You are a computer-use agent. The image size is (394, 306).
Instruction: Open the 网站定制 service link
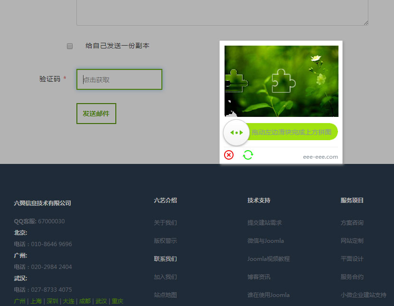coord(352,241)
